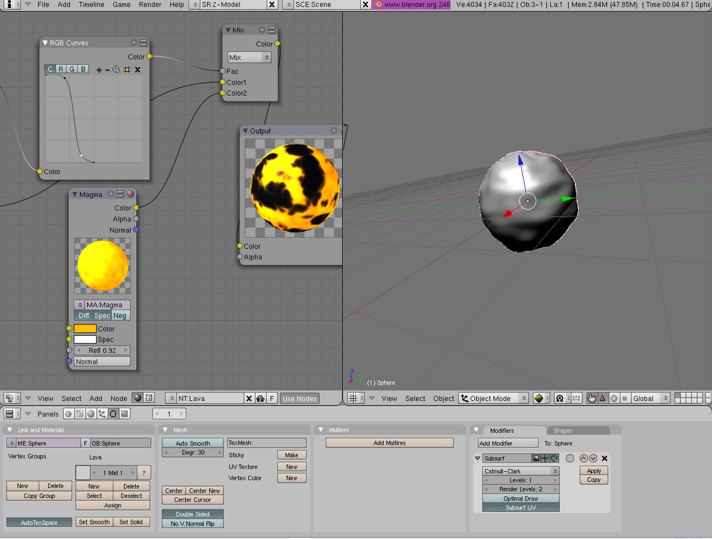Collapse the Subsurf modifier with its triangle
712x539 pixels.
pos(477,458)
